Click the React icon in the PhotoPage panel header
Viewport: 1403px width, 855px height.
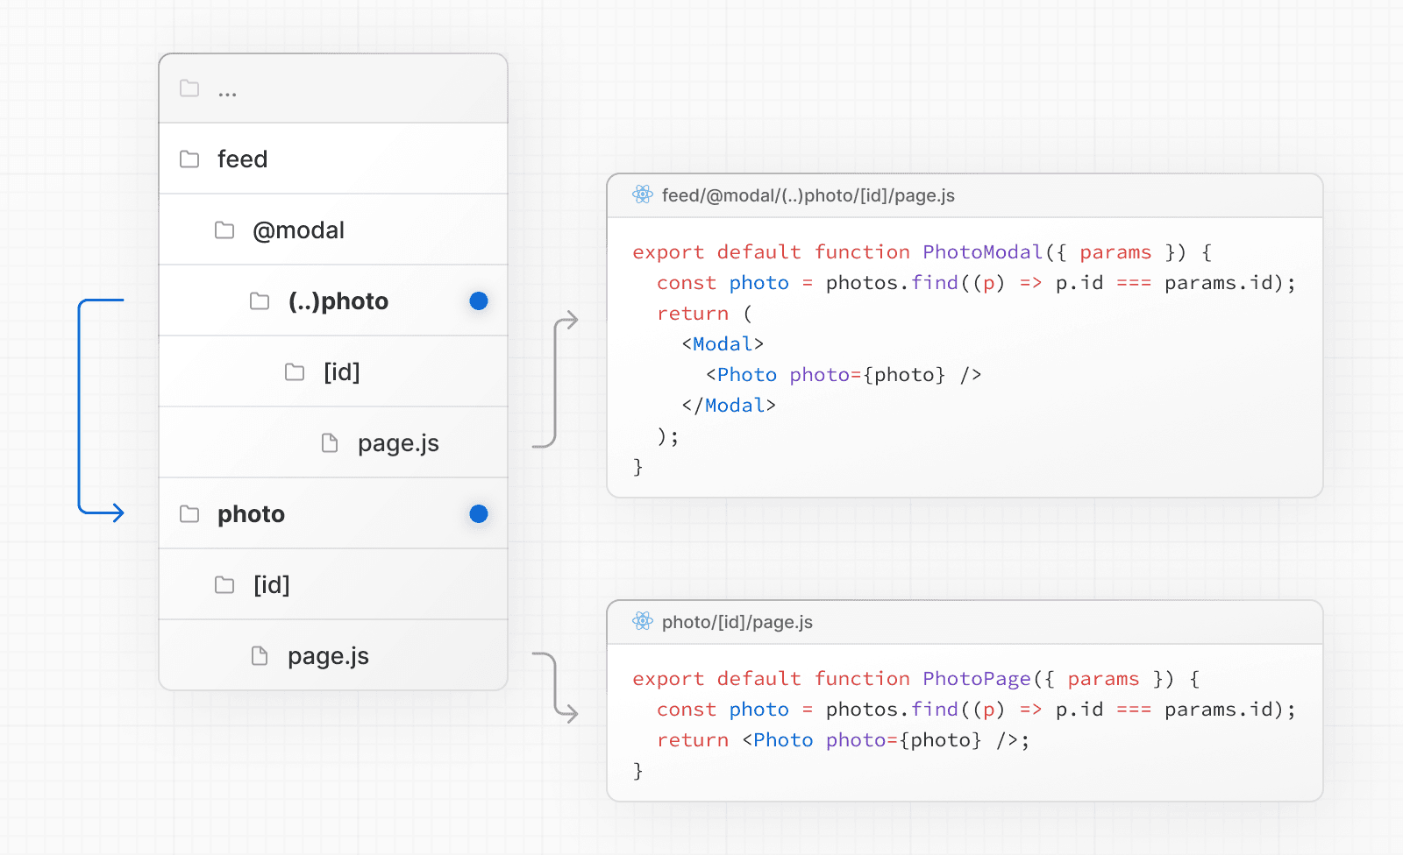click(x=643, y=622)
